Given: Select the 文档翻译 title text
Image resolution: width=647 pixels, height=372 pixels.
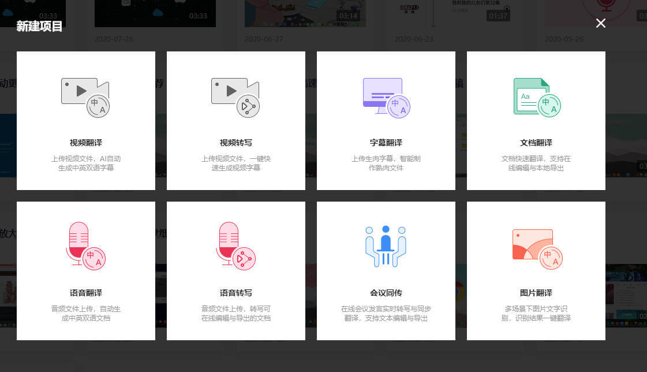Looking at the screenshot, I should point(536,143).
